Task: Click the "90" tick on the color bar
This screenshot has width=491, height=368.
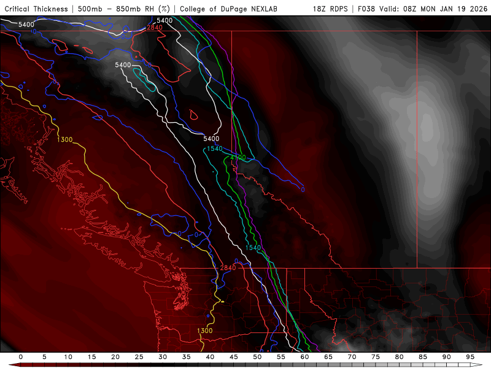Action: (x=447, y=357)
